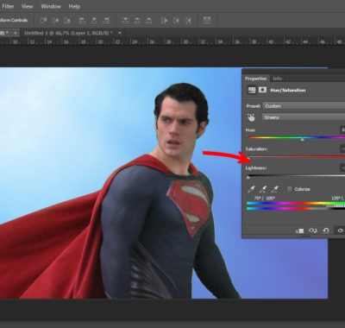Screen dimensions: 345x328
Task: Switch to the Untitled-1 document tab
Action: pyautogui.click(x=68, y=33)
